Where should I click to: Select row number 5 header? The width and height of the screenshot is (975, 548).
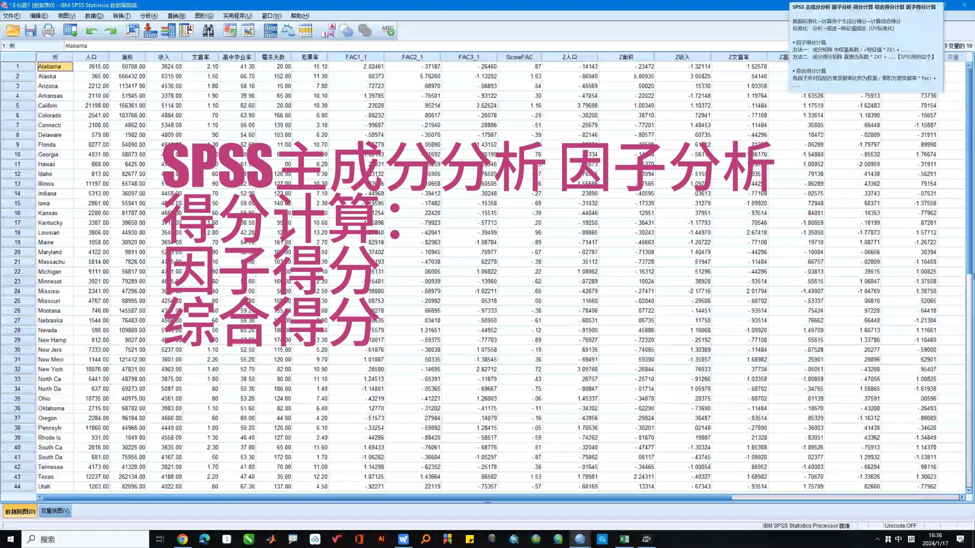[18, 105]
